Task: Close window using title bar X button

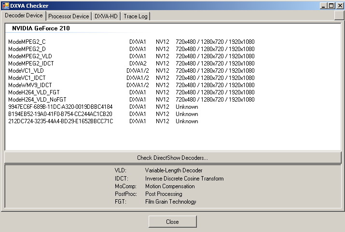Action: (340, 6)
